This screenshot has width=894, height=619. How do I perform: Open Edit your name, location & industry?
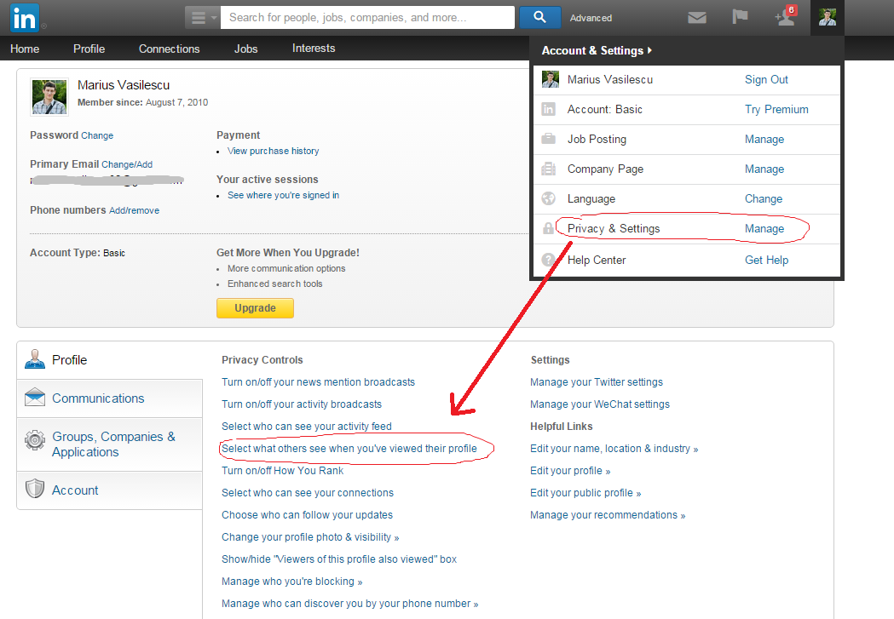[x=614, y=449]
